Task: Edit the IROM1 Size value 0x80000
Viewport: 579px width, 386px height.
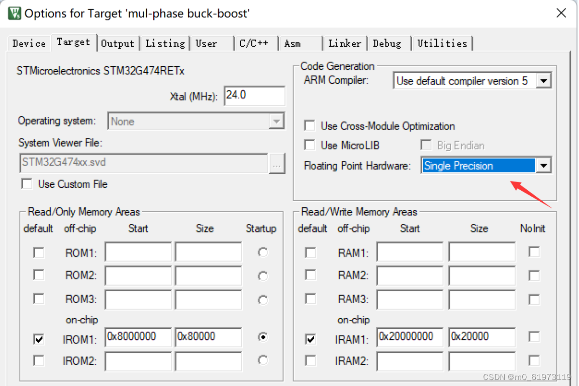Action: coord(208,337)
